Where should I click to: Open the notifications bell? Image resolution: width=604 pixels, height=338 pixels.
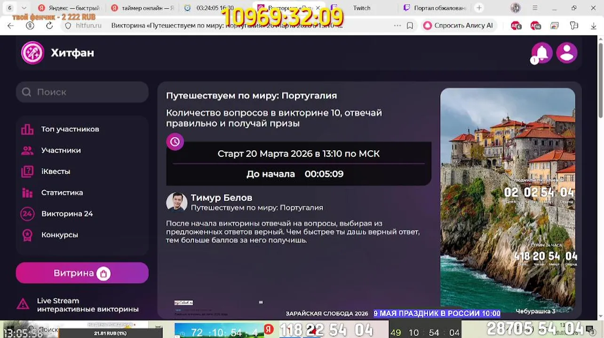pyautogui.click(x=542, y=53)
